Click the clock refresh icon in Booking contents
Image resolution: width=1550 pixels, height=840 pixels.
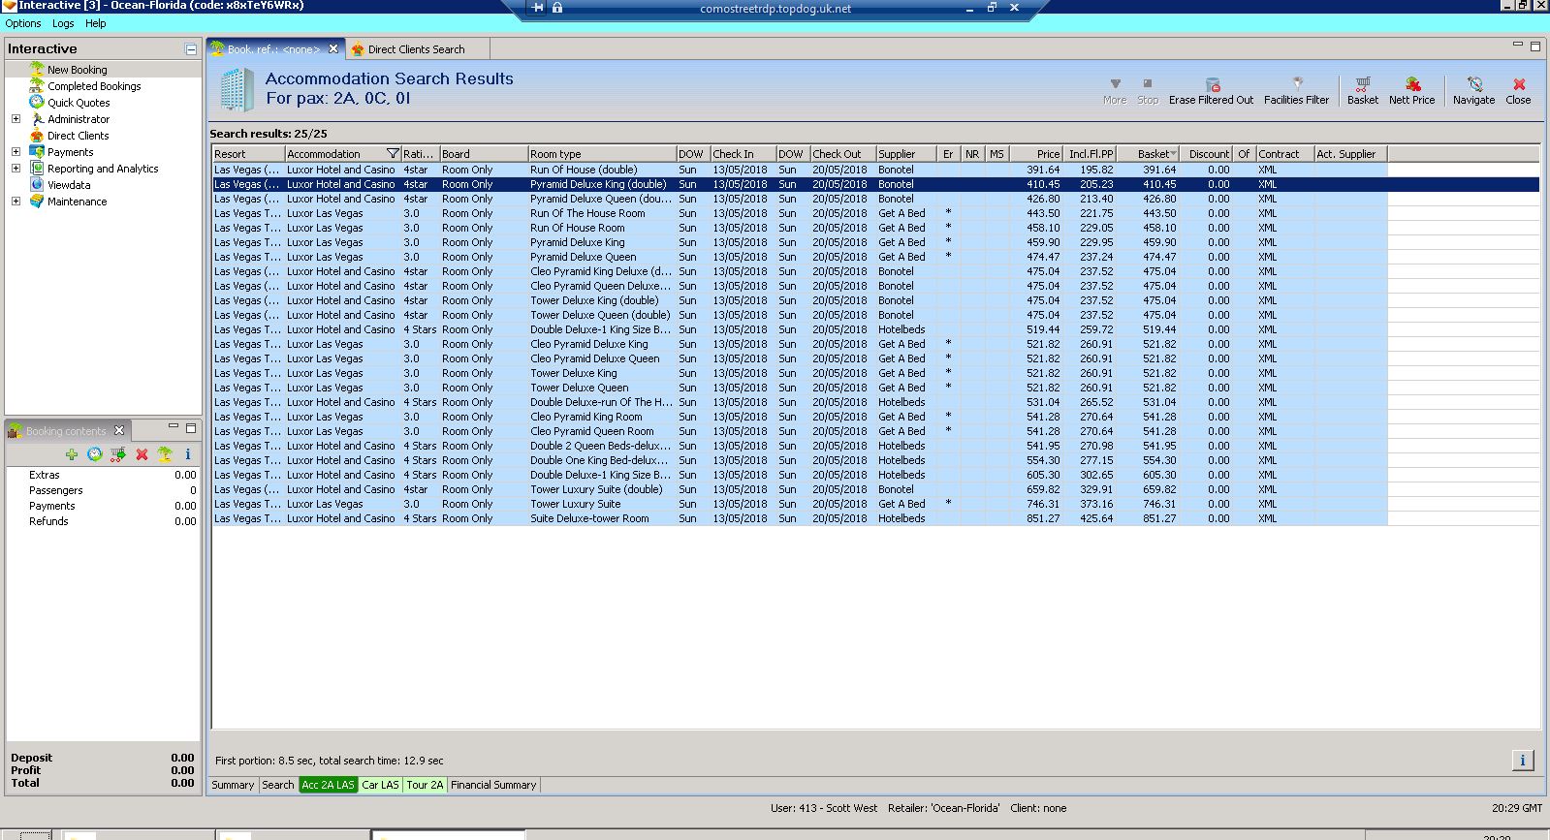point(95,454)
